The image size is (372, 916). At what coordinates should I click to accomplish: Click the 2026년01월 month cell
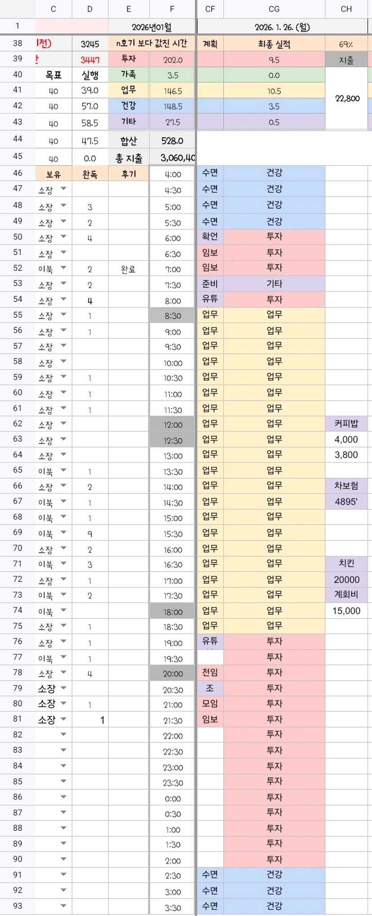point(152,27)
